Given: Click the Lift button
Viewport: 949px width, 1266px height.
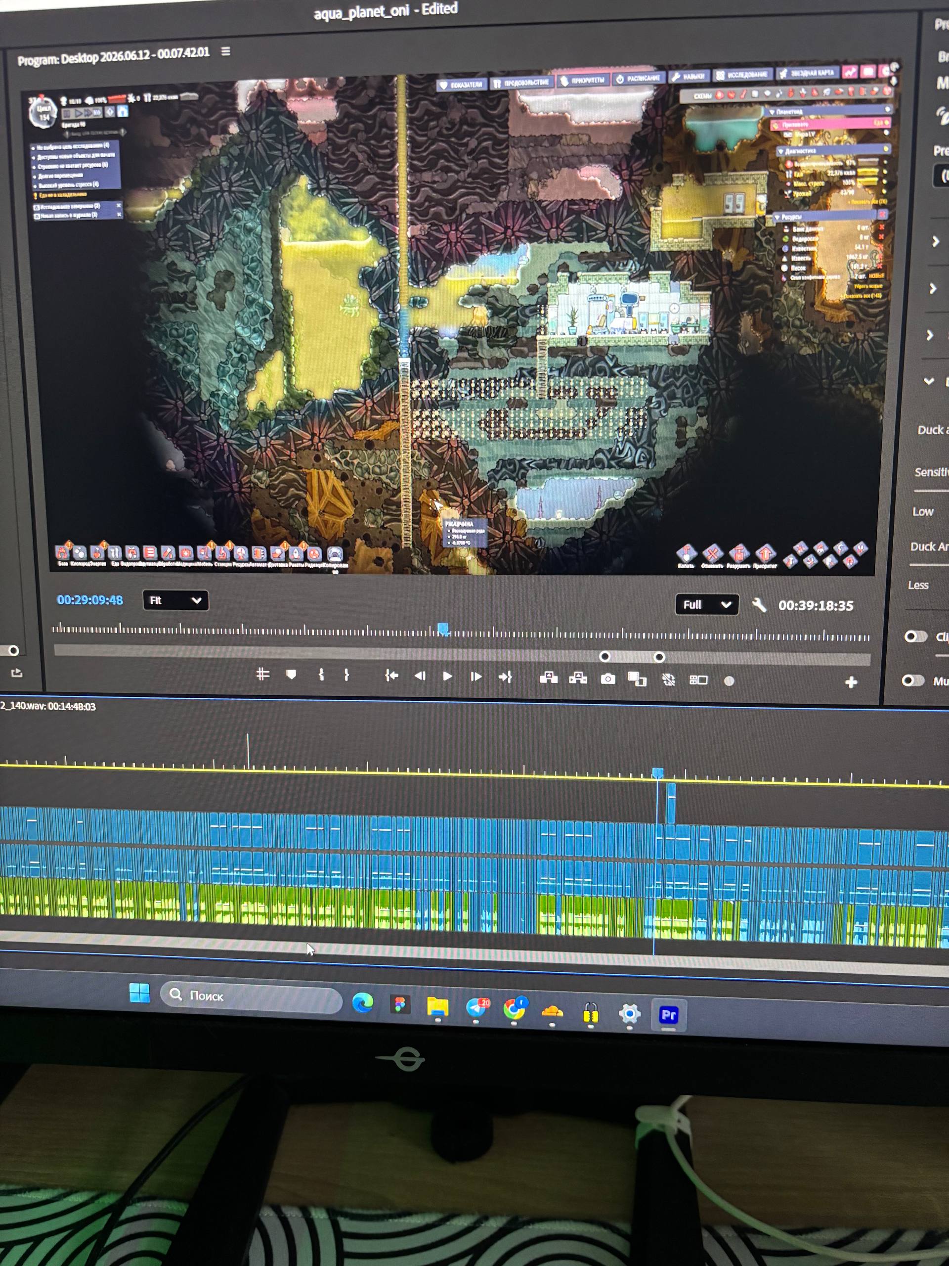Looking at the screenshot, I should click(549, 678).
